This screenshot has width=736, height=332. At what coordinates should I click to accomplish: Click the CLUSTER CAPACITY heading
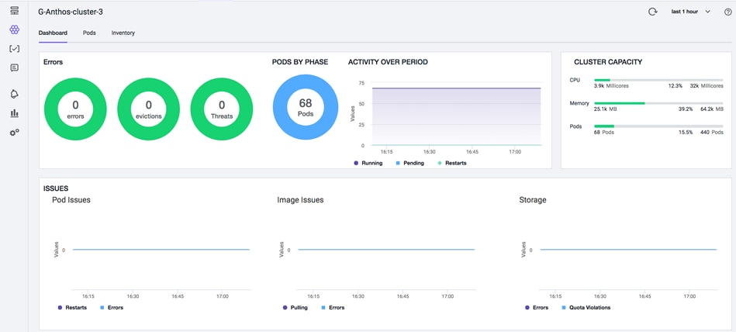point(608,62)
